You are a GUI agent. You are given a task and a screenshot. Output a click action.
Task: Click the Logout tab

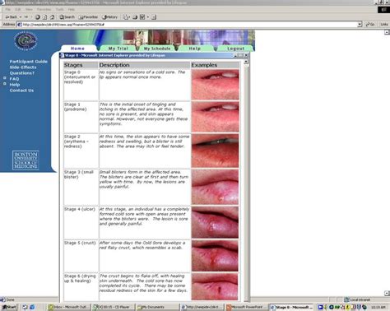click(x=235, y=49)
